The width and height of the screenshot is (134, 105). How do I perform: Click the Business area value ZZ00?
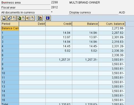[x=54, y=2]
